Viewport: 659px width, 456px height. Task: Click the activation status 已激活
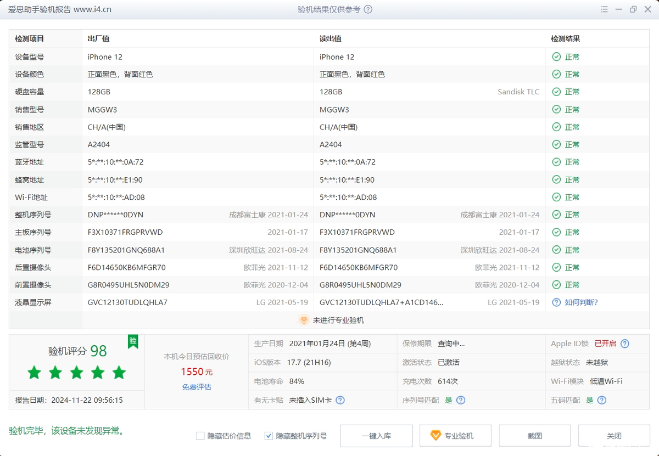pyautogui.click(x=449, y=363)
